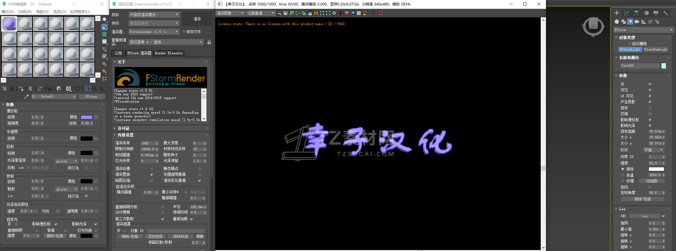Select the Systems gears category icon
This screenshot has width=676, height=251.
[x=657, y=22]
